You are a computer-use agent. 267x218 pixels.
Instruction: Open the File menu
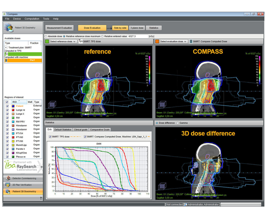pos(7,19)
